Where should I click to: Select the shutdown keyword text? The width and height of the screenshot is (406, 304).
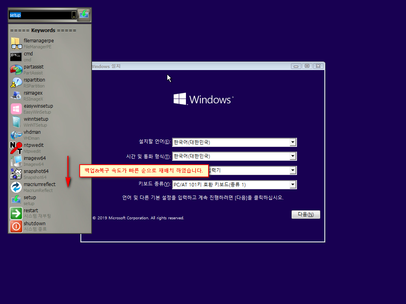(35, 223)
